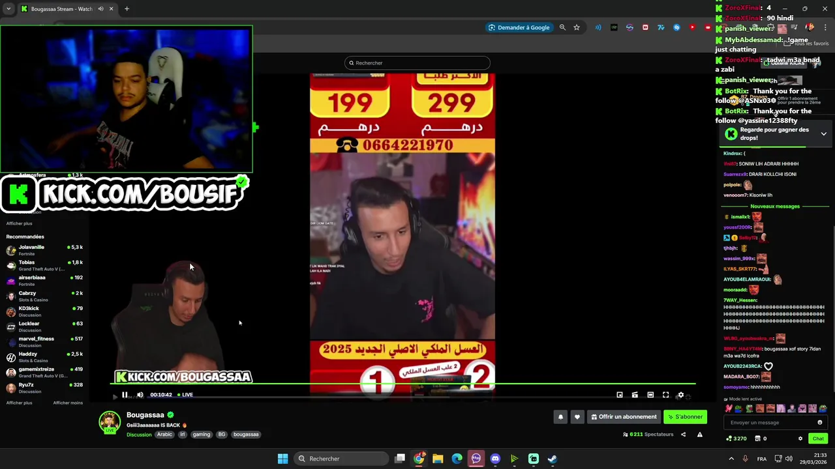Open the Ryu7z recommended channel
The width and height of the screenshot is (835, 469).
[44, 388]
